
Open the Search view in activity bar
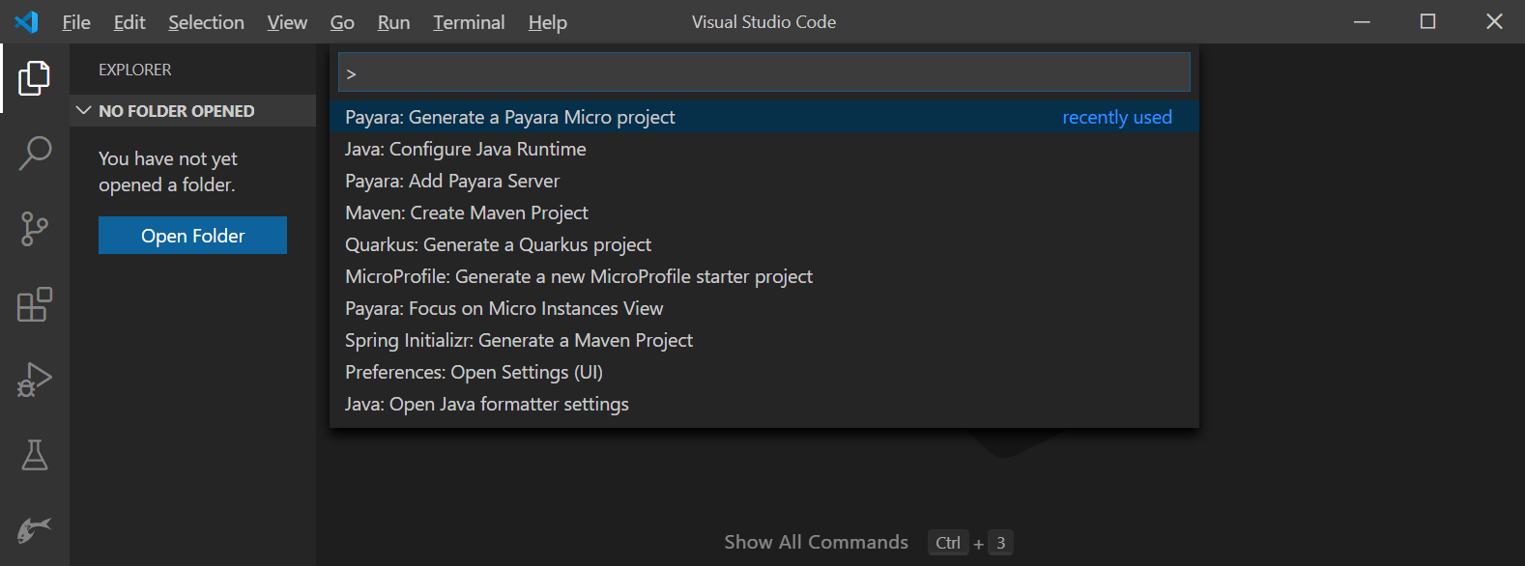pos(34,154)
